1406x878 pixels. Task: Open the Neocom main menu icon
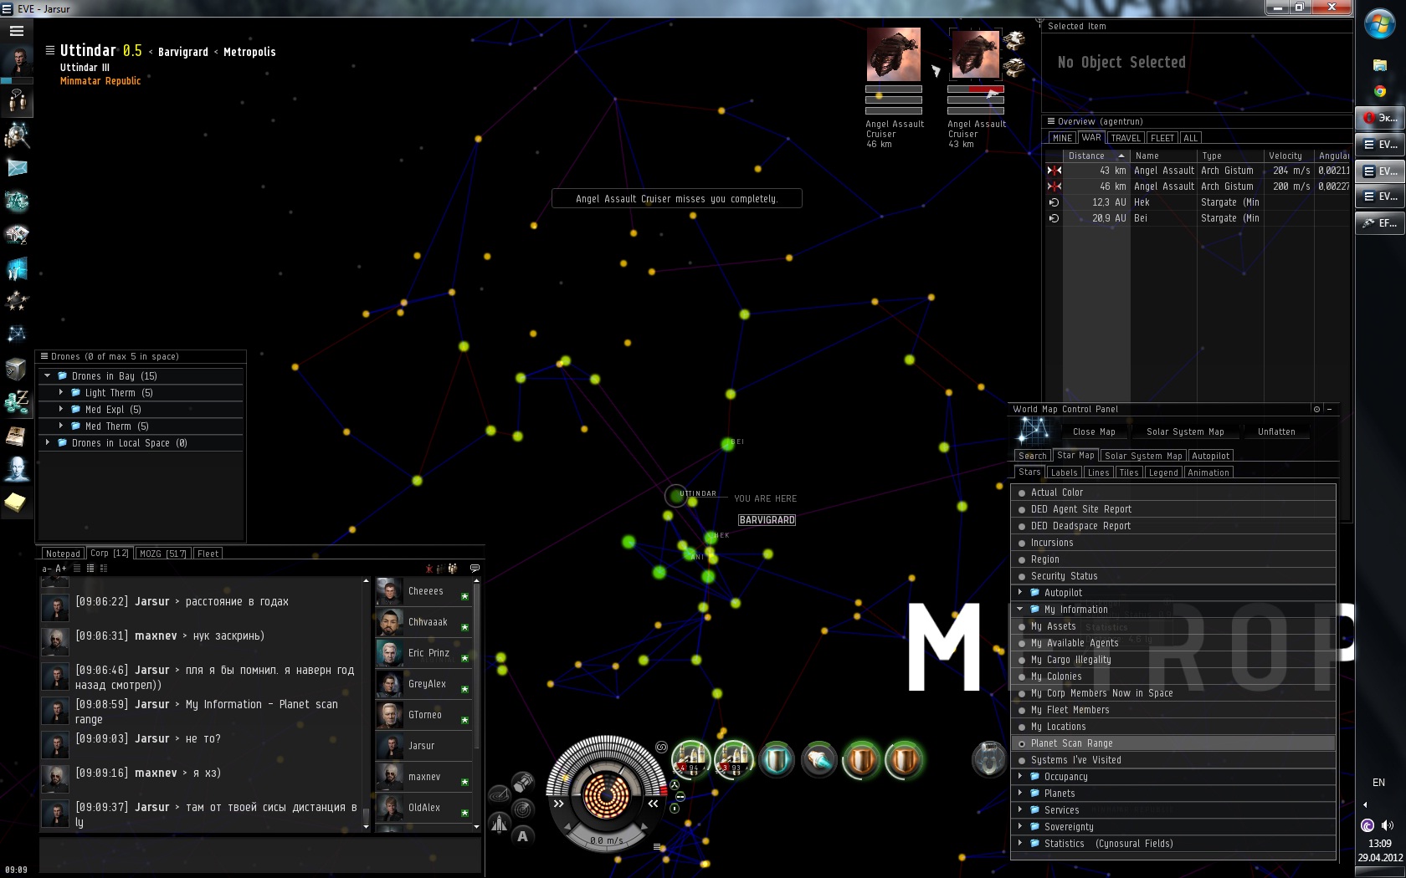(x=17, y=31)
